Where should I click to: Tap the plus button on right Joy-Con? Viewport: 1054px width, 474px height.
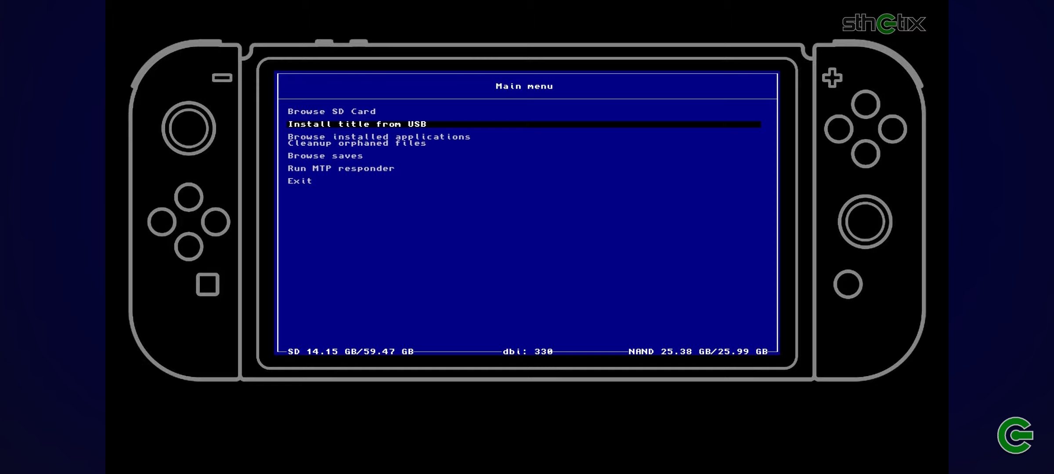point(832,78)
